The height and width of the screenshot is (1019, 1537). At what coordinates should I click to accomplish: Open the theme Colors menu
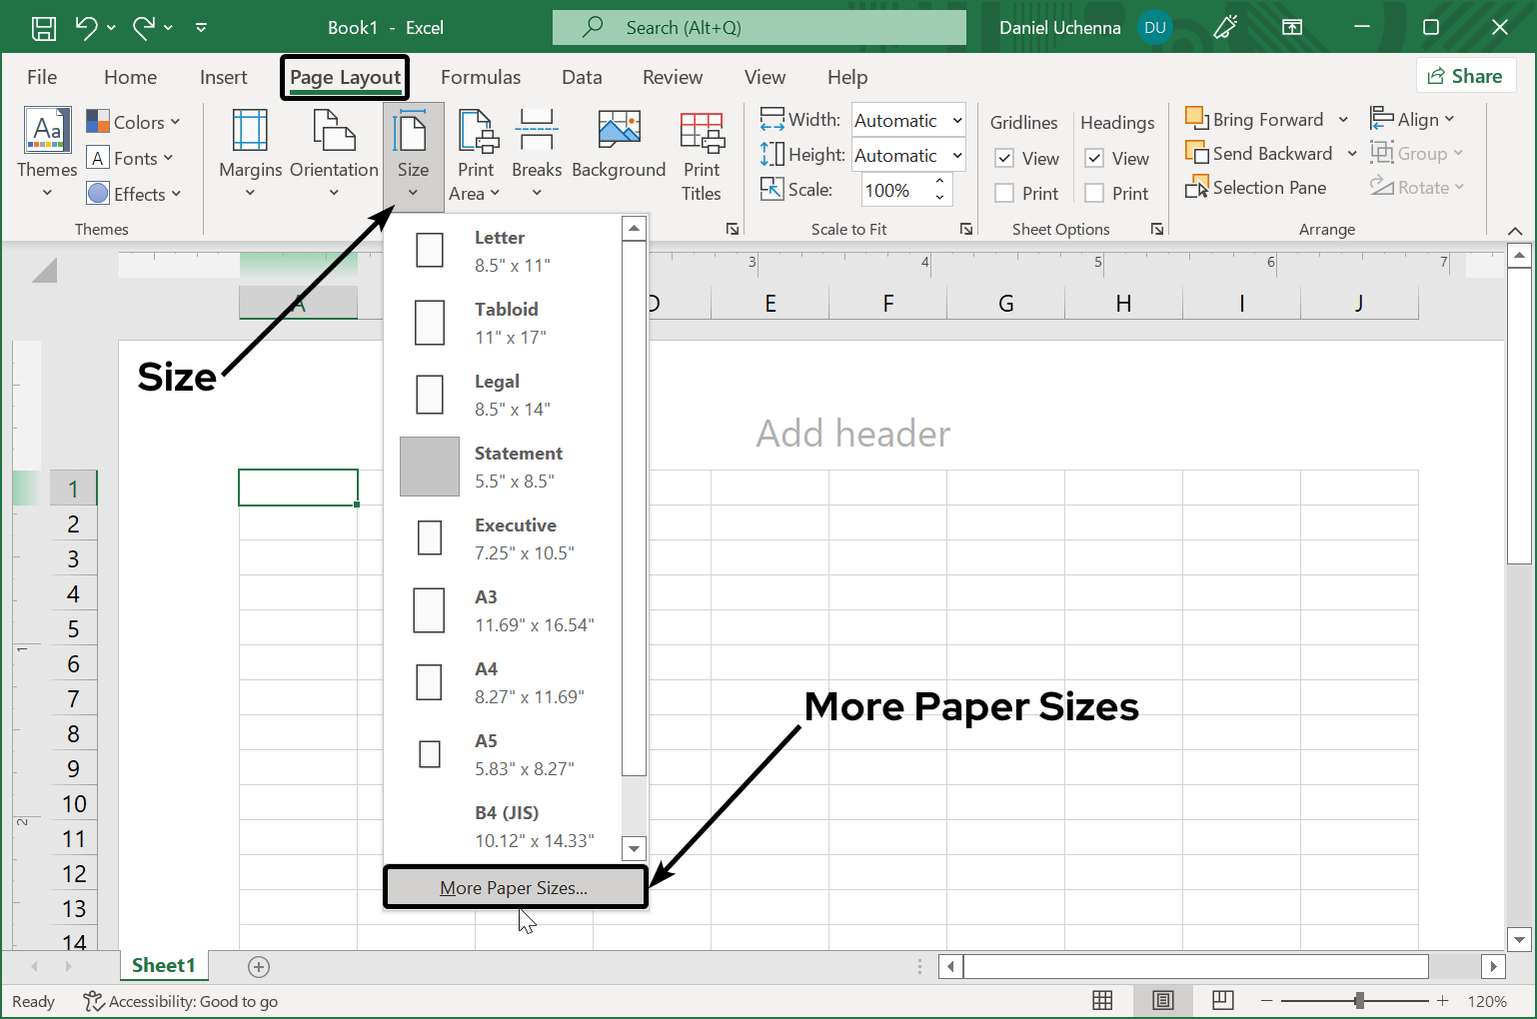point(135,121)
